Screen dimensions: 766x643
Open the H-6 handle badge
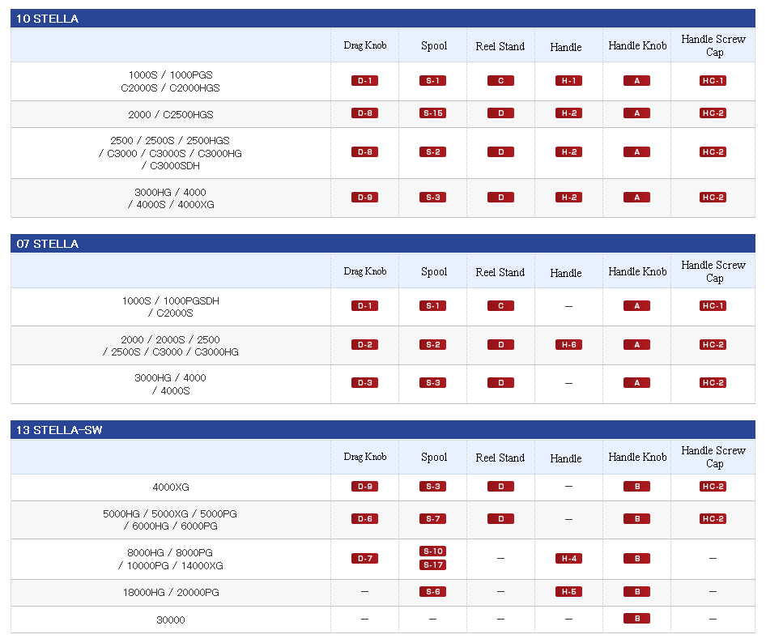(x=568, y=344)
